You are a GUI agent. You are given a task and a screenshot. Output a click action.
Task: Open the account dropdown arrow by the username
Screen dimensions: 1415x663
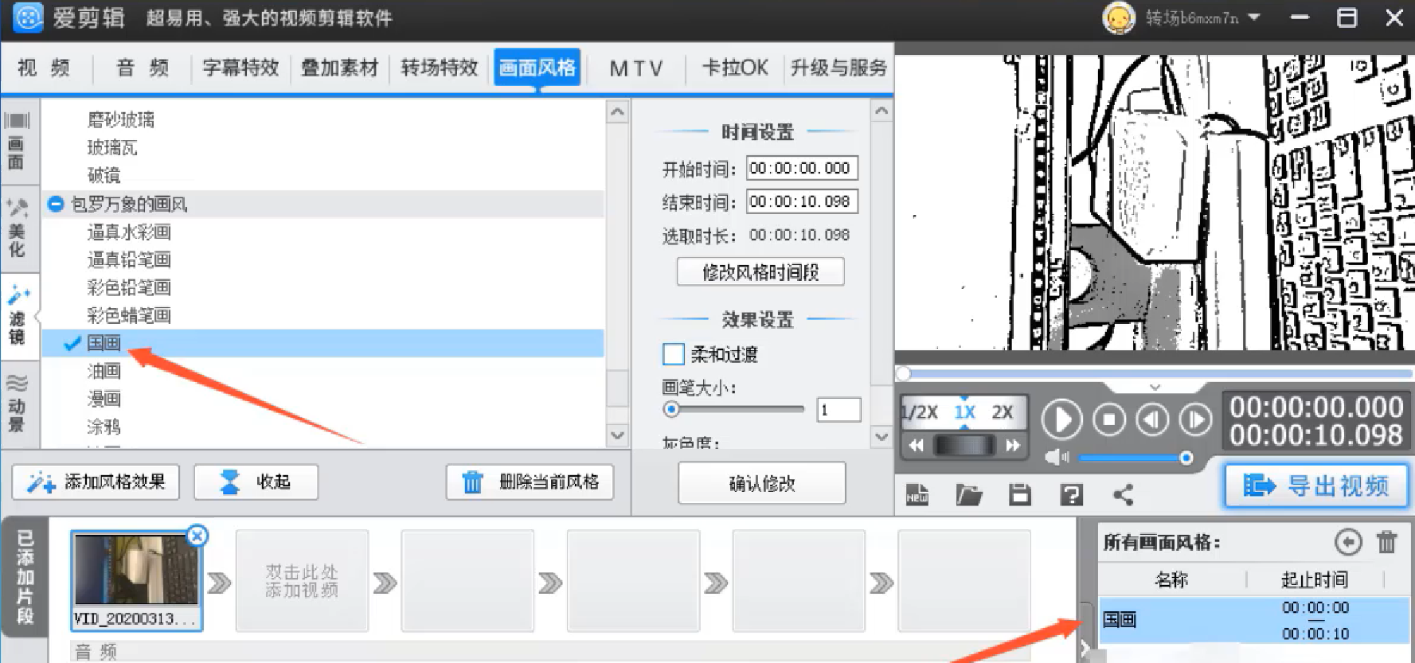point(1254,18)
